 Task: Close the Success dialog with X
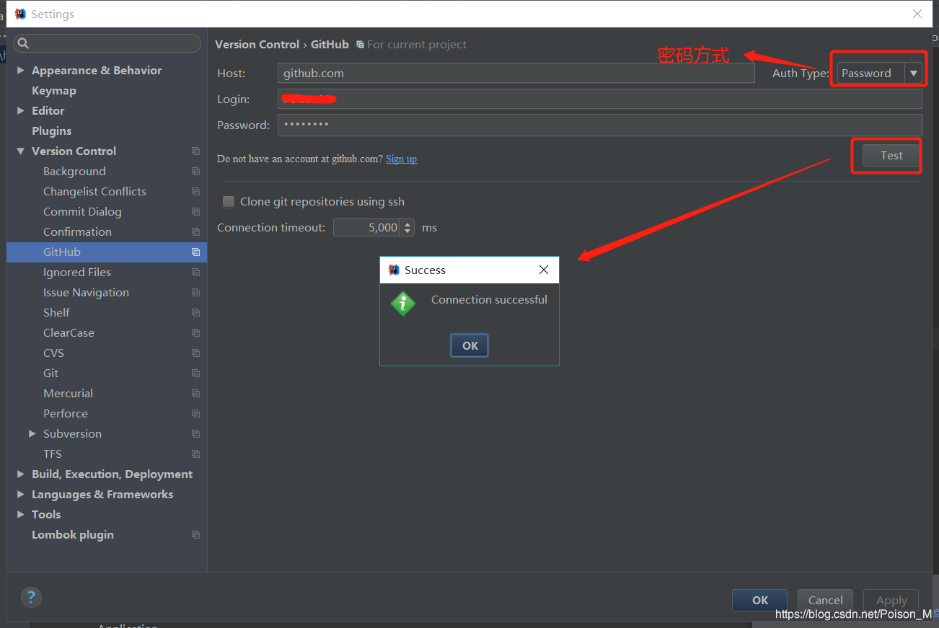tap(544, 270)
